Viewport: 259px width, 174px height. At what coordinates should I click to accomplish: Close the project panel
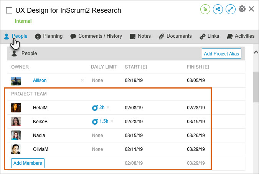point(252,9)
